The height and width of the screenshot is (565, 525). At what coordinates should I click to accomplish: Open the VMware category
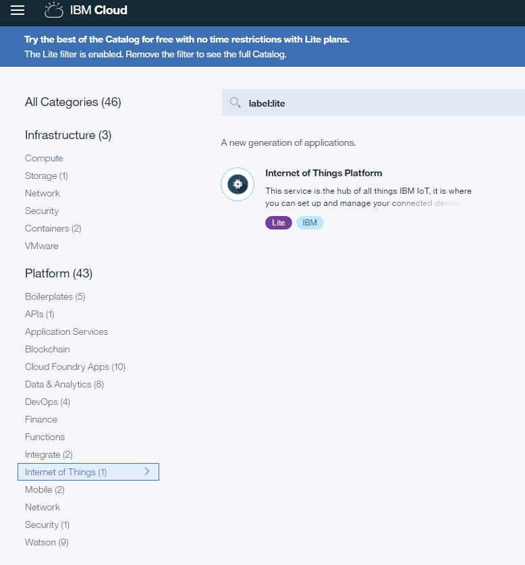[41, 246]
